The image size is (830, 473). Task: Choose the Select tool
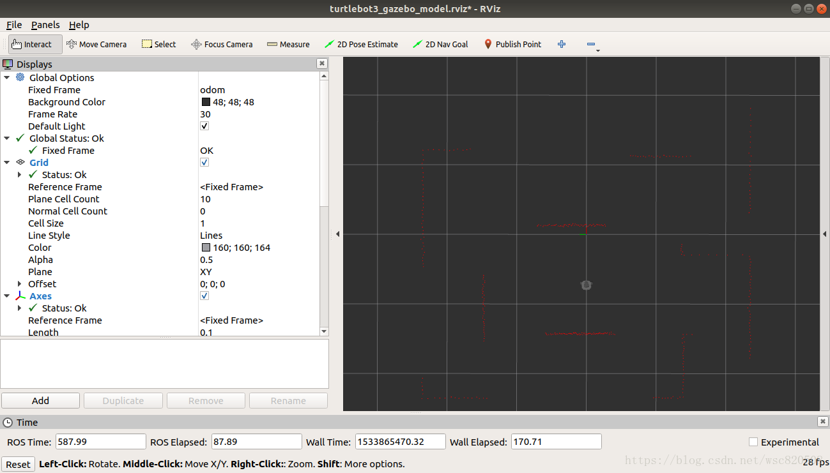point(158,44)
